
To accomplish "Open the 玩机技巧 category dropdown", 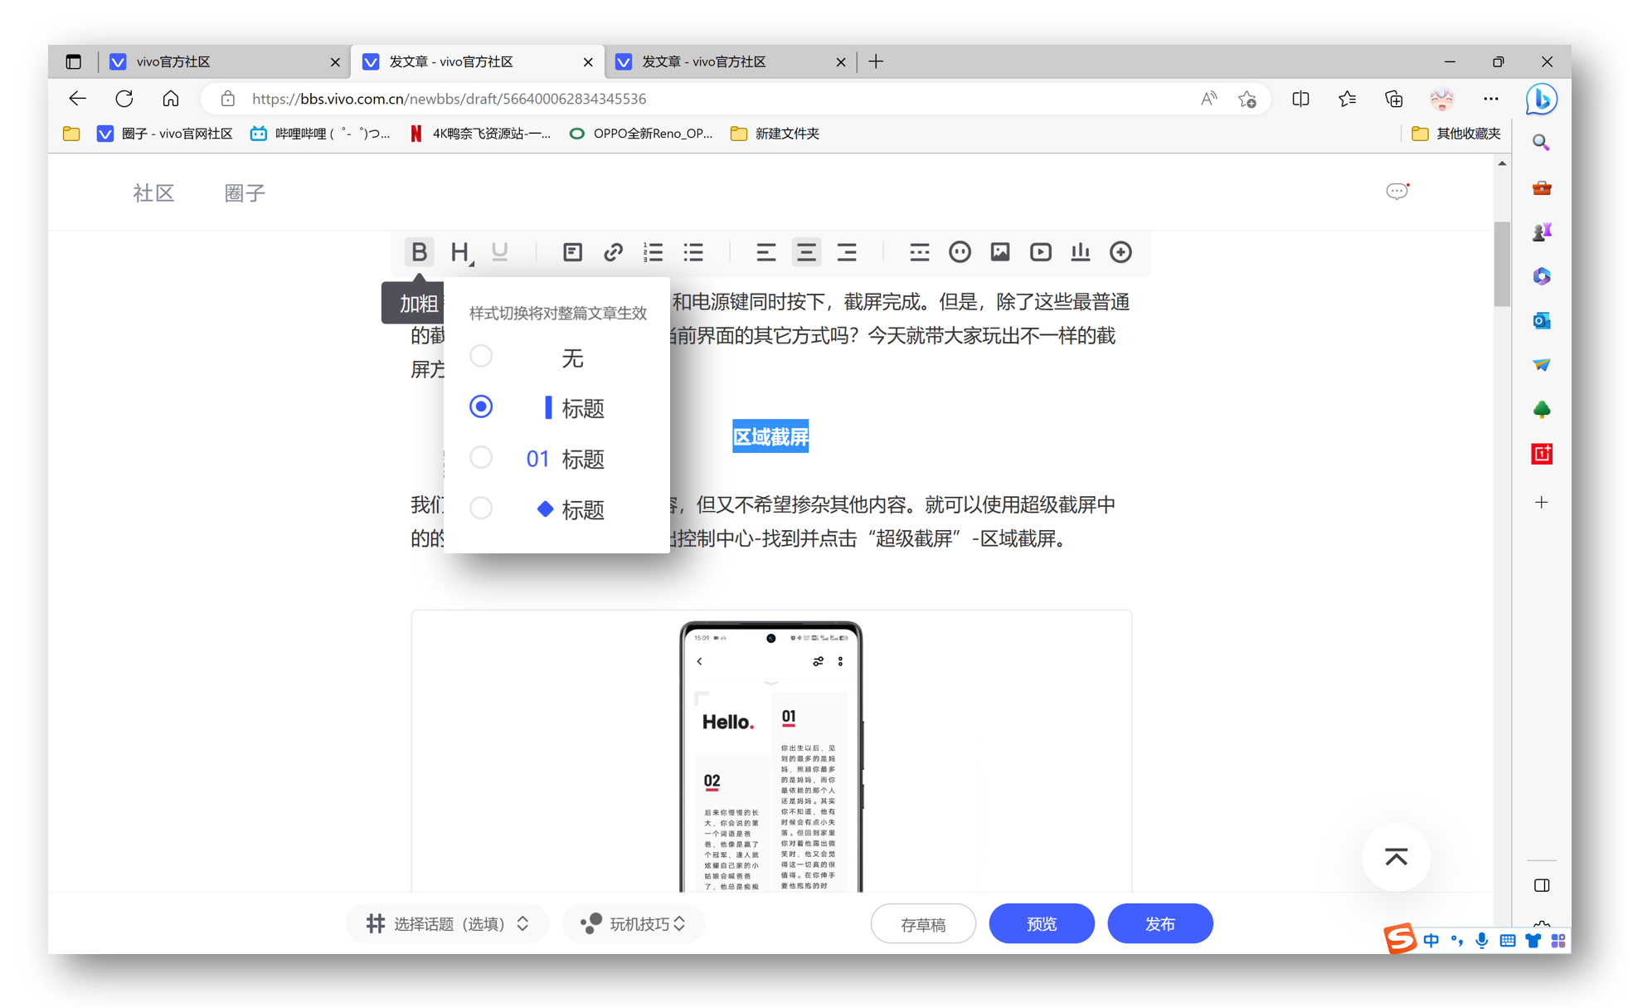I will pyautogui.click(x=633, y=923).
